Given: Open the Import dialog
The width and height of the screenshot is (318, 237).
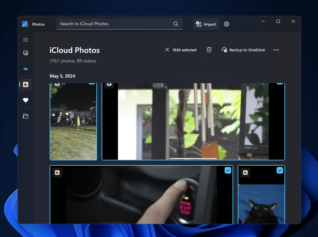Looking at the screenshot, I should click(x=206, y=24).
